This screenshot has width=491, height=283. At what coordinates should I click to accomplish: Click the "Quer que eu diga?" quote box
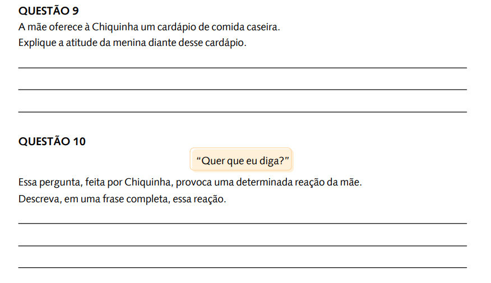coord(241,160)
